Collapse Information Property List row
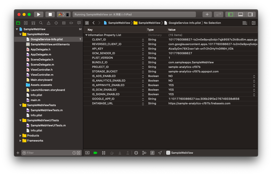 pyautogui.click(x=86, y=35)
